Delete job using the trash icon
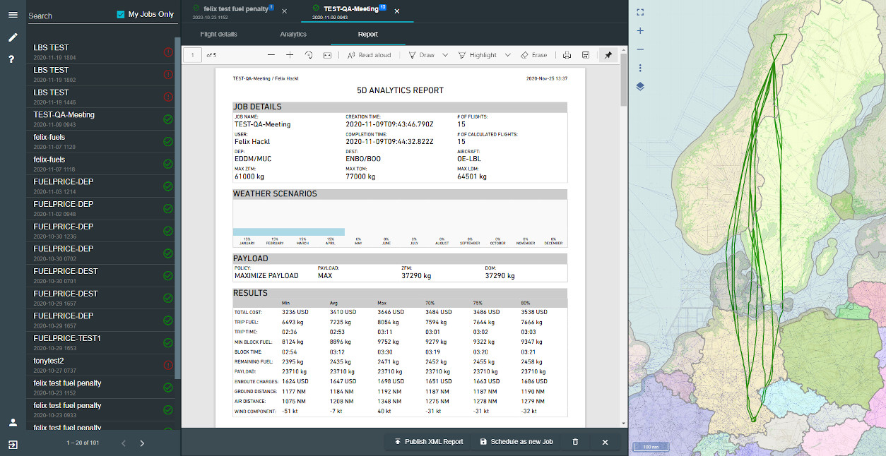The image size is (886, 456). click(575, 442)
